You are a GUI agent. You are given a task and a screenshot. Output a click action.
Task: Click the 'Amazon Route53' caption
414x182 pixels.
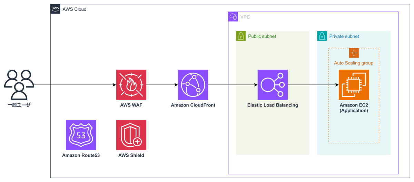(81, 155)
